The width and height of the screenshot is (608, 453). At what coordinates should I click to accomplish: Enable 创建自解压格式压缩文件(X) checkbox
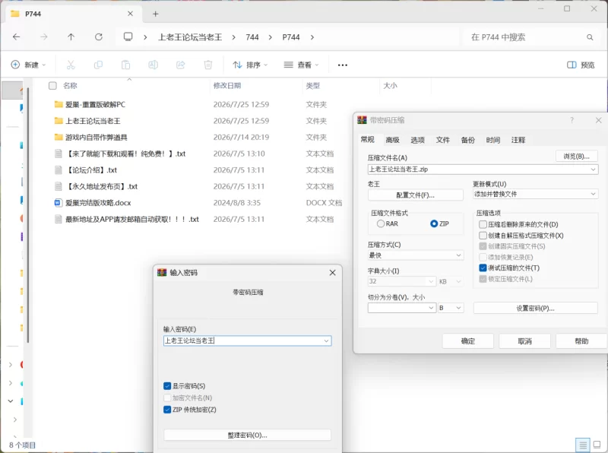[x=483, y=236]
